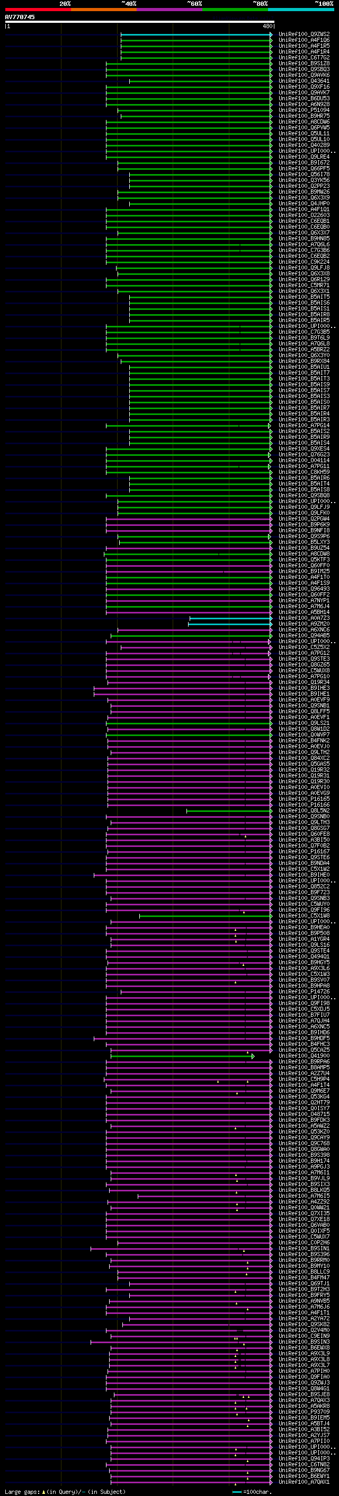Open hit UniRef100_P51094
Viewport: 339px width, 1496px height.
304,110
